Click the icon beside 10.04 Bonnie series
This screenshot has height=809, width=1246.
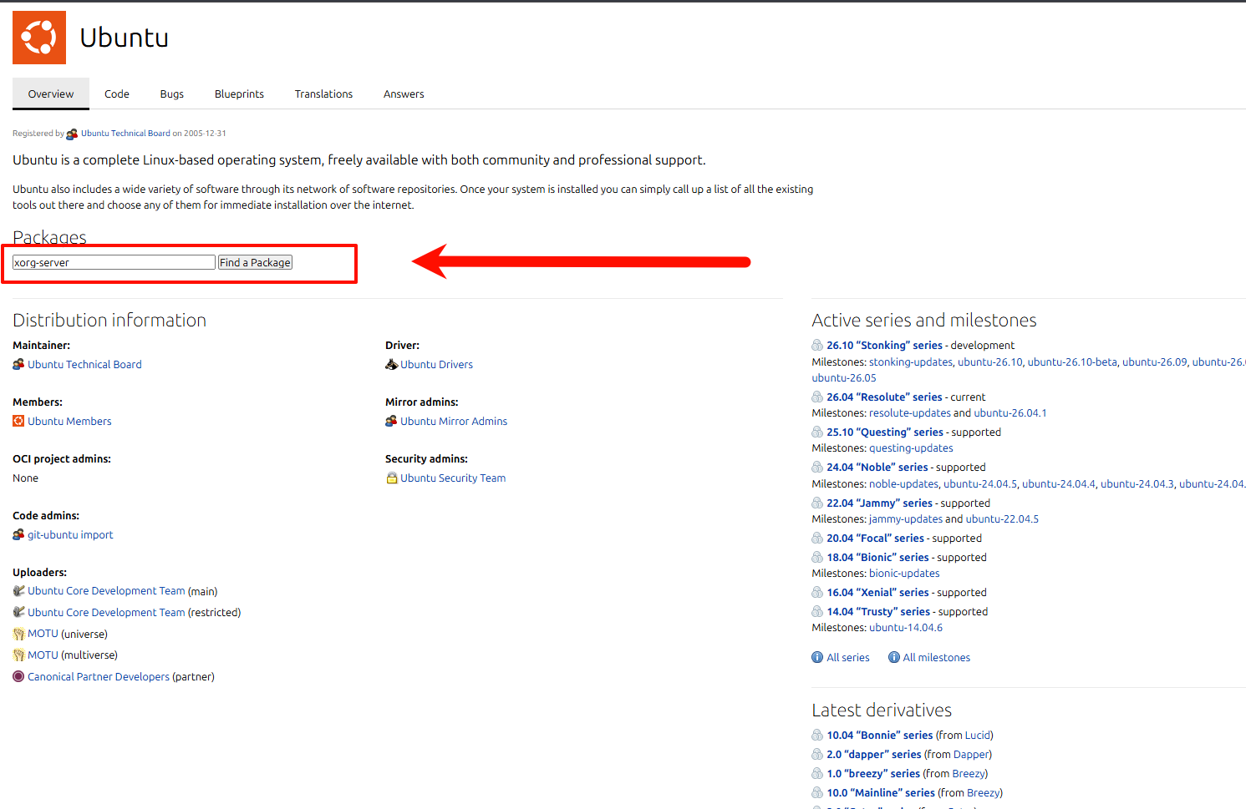pyautogui.click(x=817, y=735)
